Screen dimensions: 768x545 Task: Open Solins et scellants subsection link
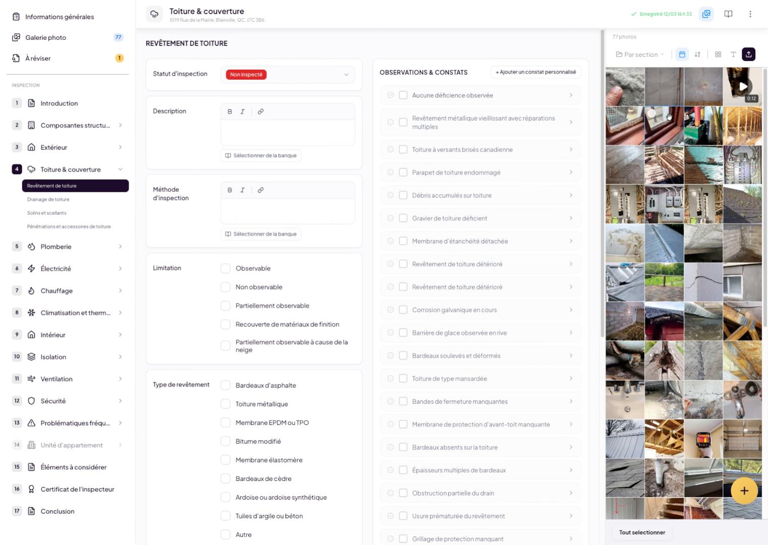47,213
